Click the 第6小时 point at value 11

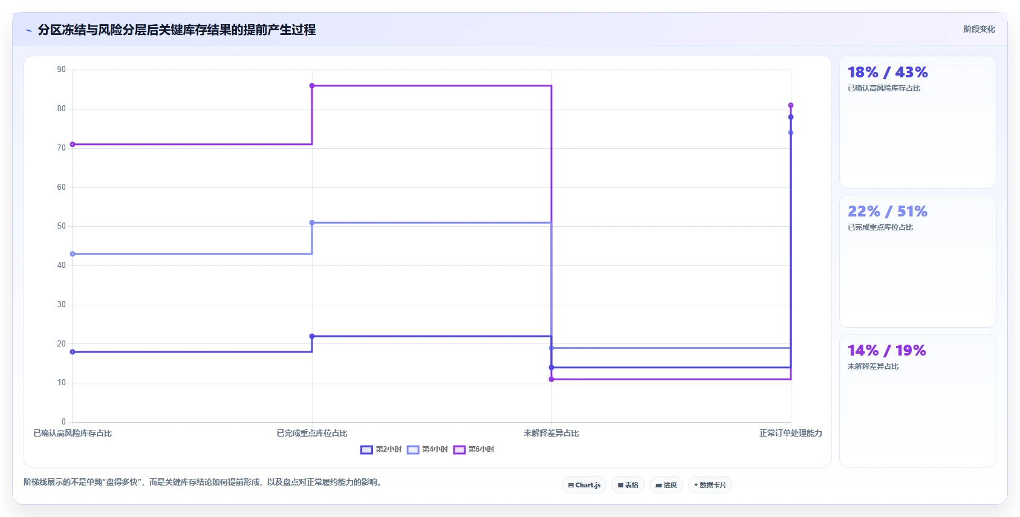[x=551, y=379]
